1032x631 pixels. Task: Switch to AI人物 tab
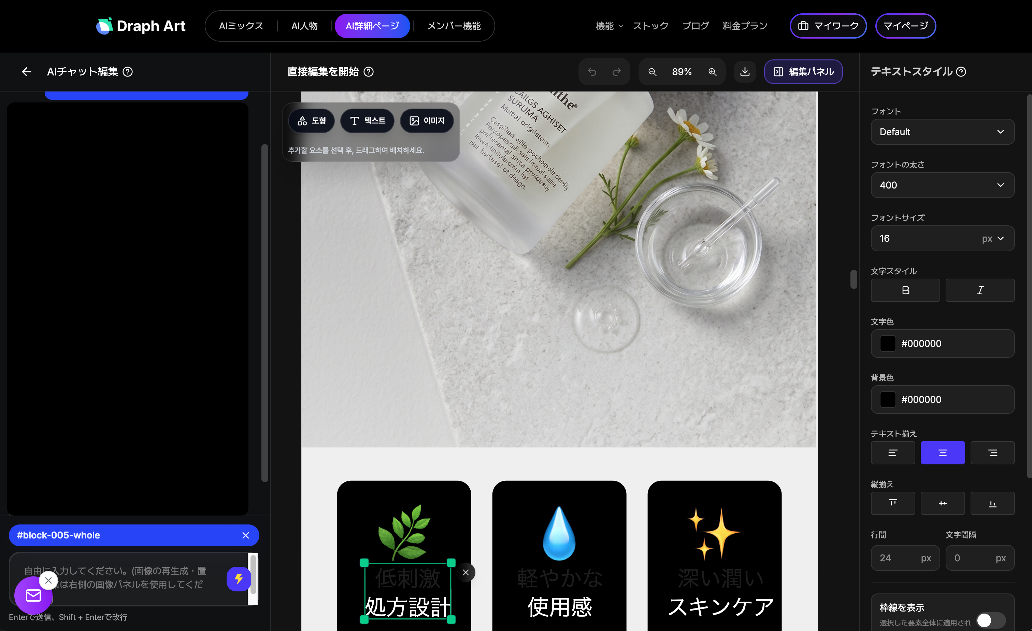coord(304,26)
